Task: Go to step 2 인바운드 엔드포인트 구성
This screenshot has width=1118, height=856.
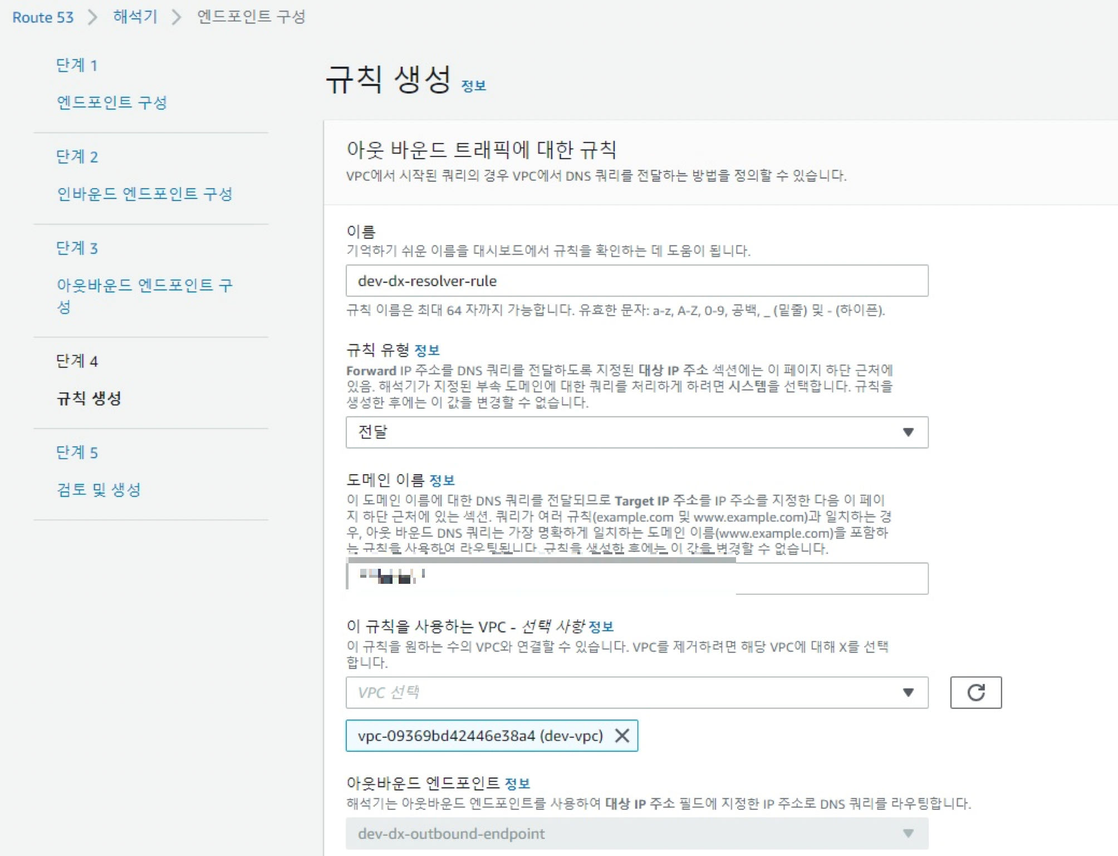Action: click(144, 194)
